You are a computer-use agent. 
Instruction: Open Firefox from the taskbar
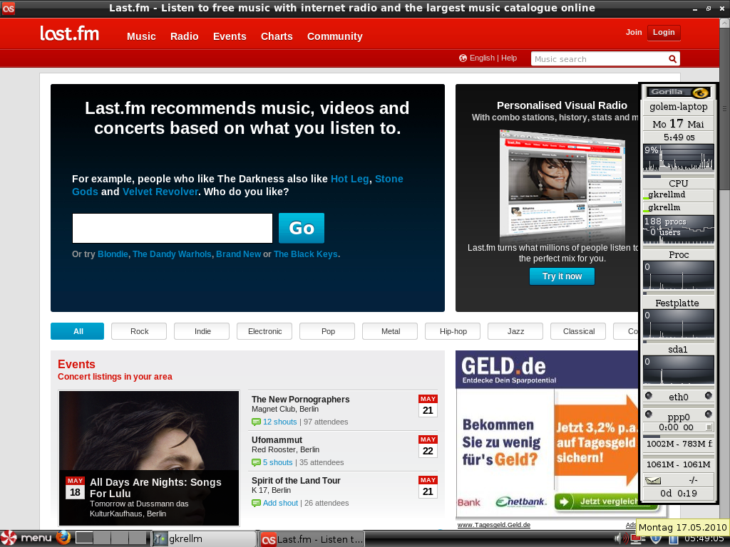click(63, 538)
